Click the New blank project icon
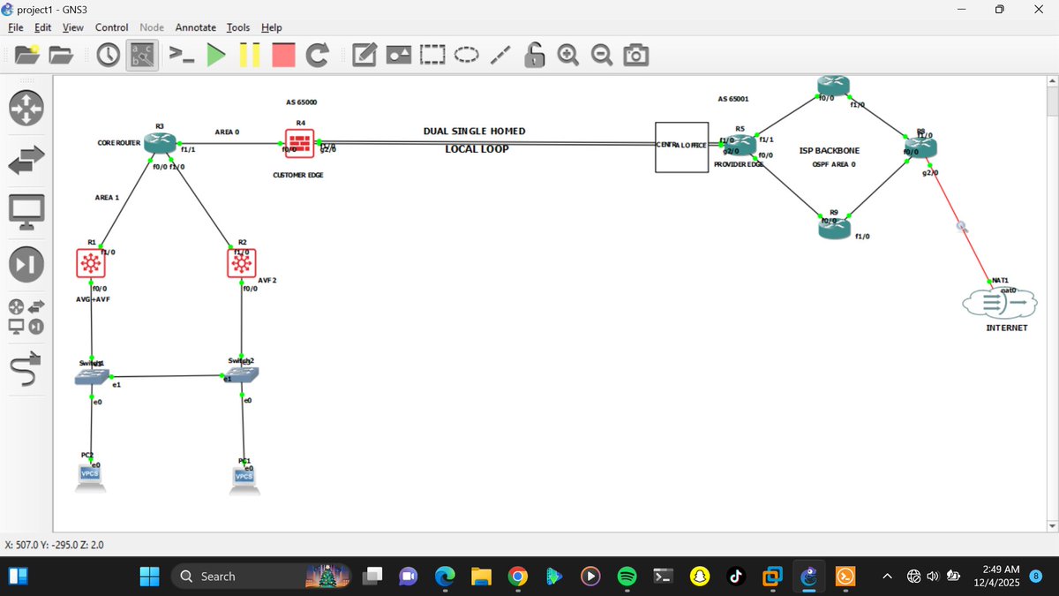Image resolution: width=1059 pixels, height=596 pixels. tap(26, 56)
